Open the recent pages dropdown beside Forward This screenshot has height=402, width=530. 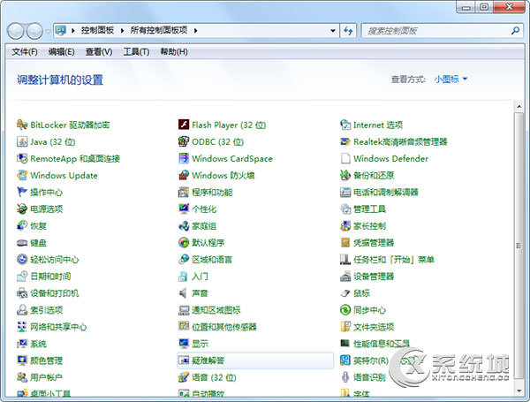[48, 31]
